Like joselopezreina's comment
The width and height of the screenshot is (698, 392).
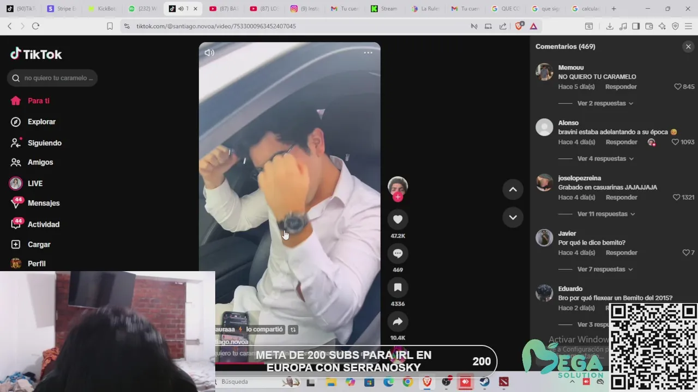[x=676, y=197]
